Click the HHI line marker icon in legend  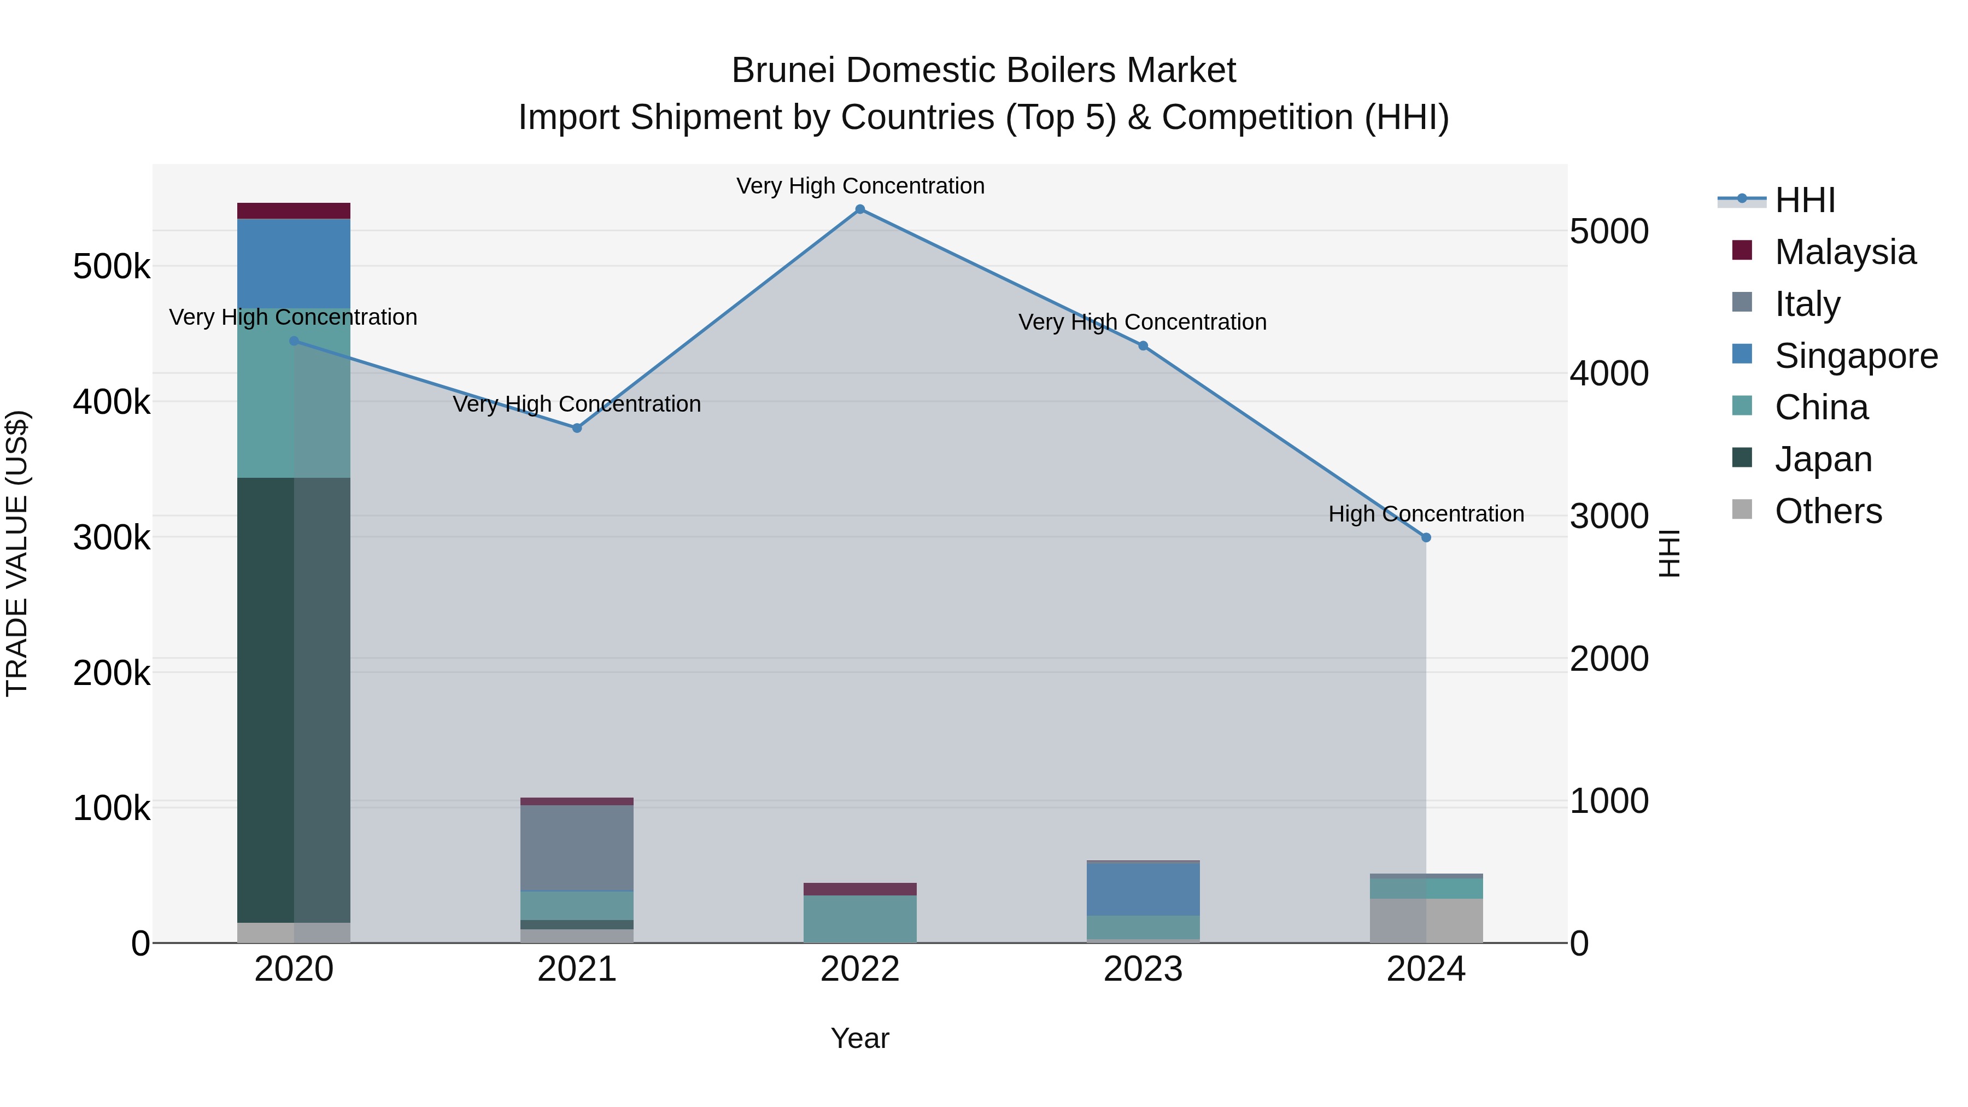[1742, 198]
